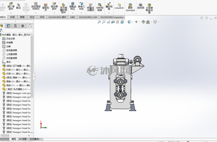This screenshot has width=217, height=142.
Task: Click Previous View icon in view toolbar
Action: click(108, 22)
